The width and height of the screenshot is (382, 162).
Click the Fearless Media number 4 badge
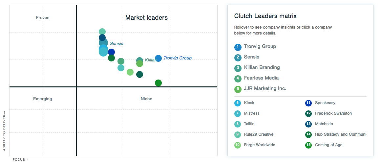tap(238, 79)
